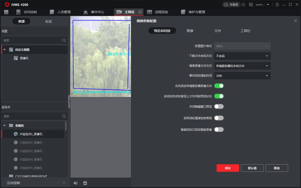Click the lock screen padlock icon

pos(277,4)
